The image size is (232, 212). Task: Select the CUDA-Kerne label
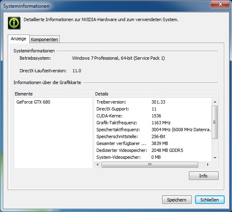(109, 116)
